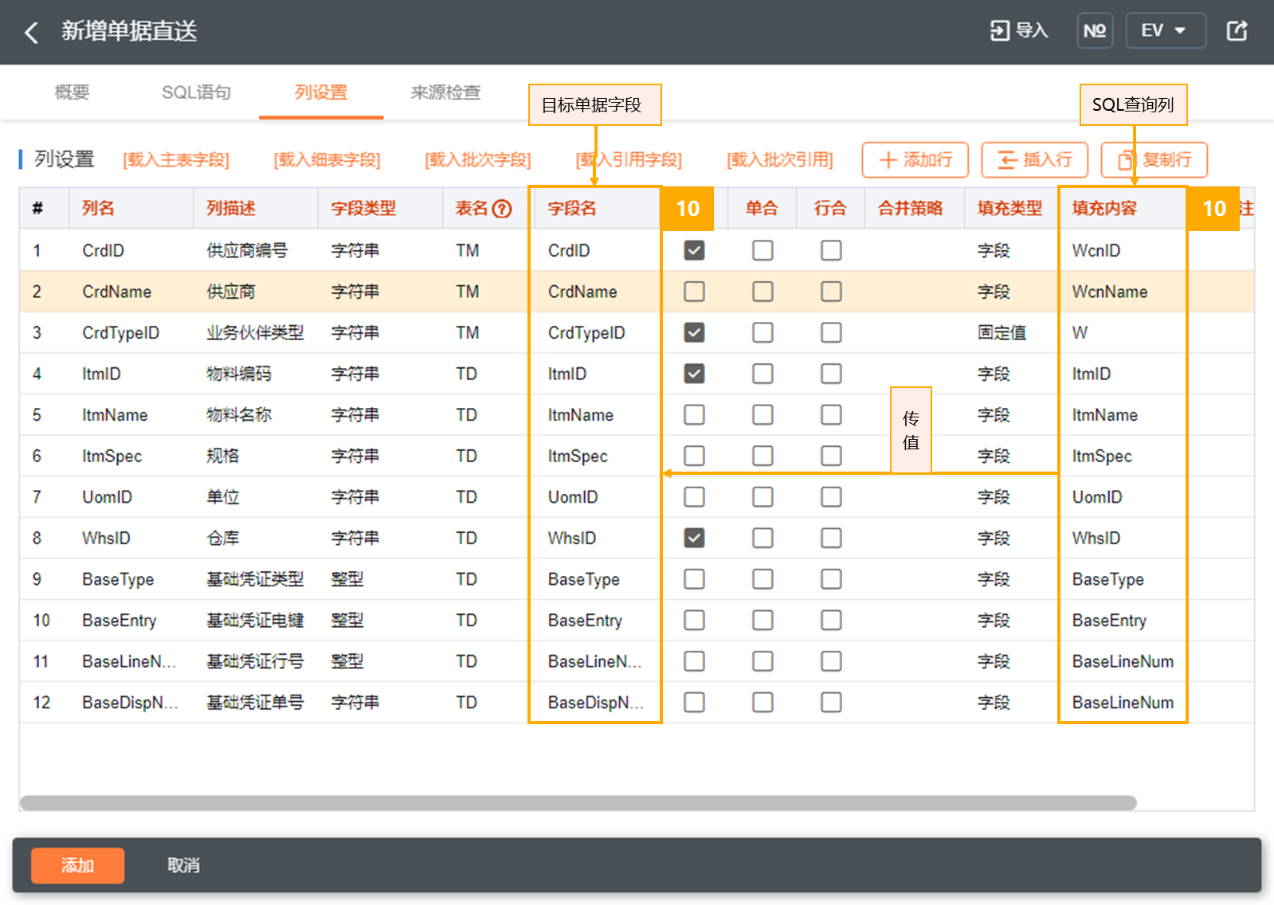Click the No. numbering icon

pyautogui.click(x=1095, y=31)
